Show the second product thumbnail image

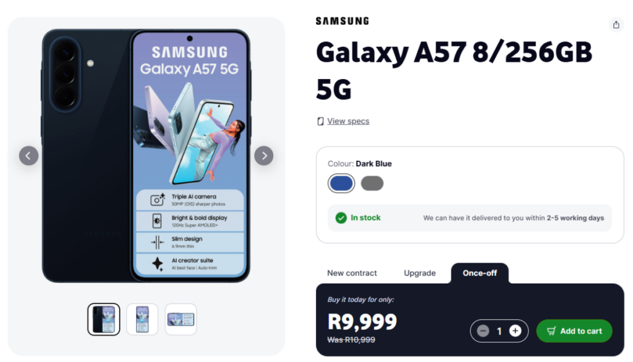(142, 319)
